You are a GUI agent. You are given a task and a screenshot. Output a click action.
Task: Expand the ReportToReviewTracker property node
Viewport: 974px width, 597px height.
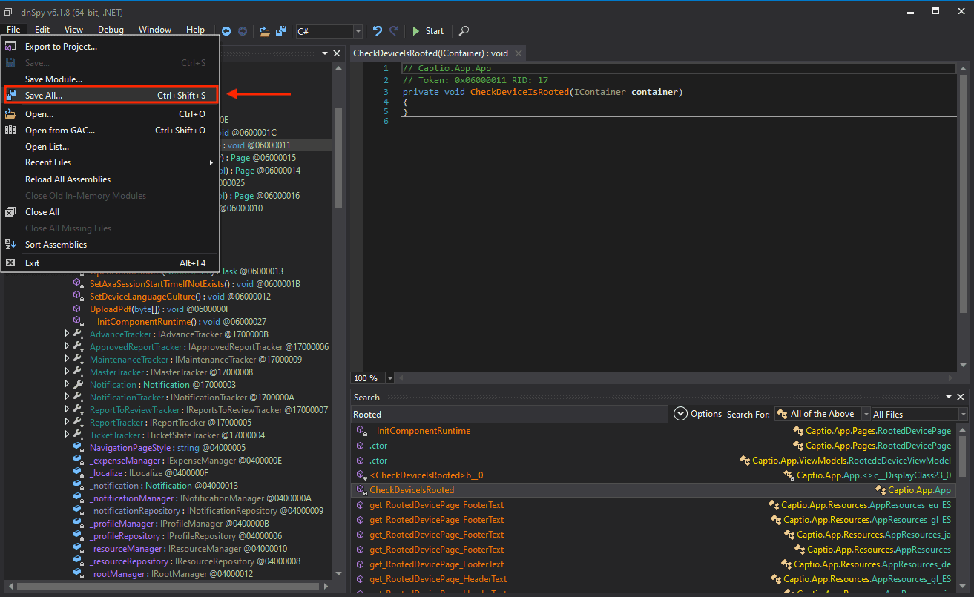[68, 410]
